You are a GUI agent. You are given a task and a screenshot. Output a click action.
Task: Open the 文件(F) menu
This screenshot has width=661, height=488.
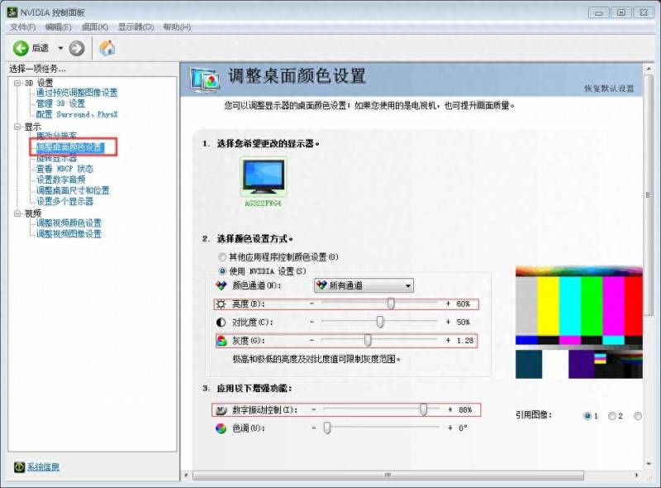(x=22, y=27)
